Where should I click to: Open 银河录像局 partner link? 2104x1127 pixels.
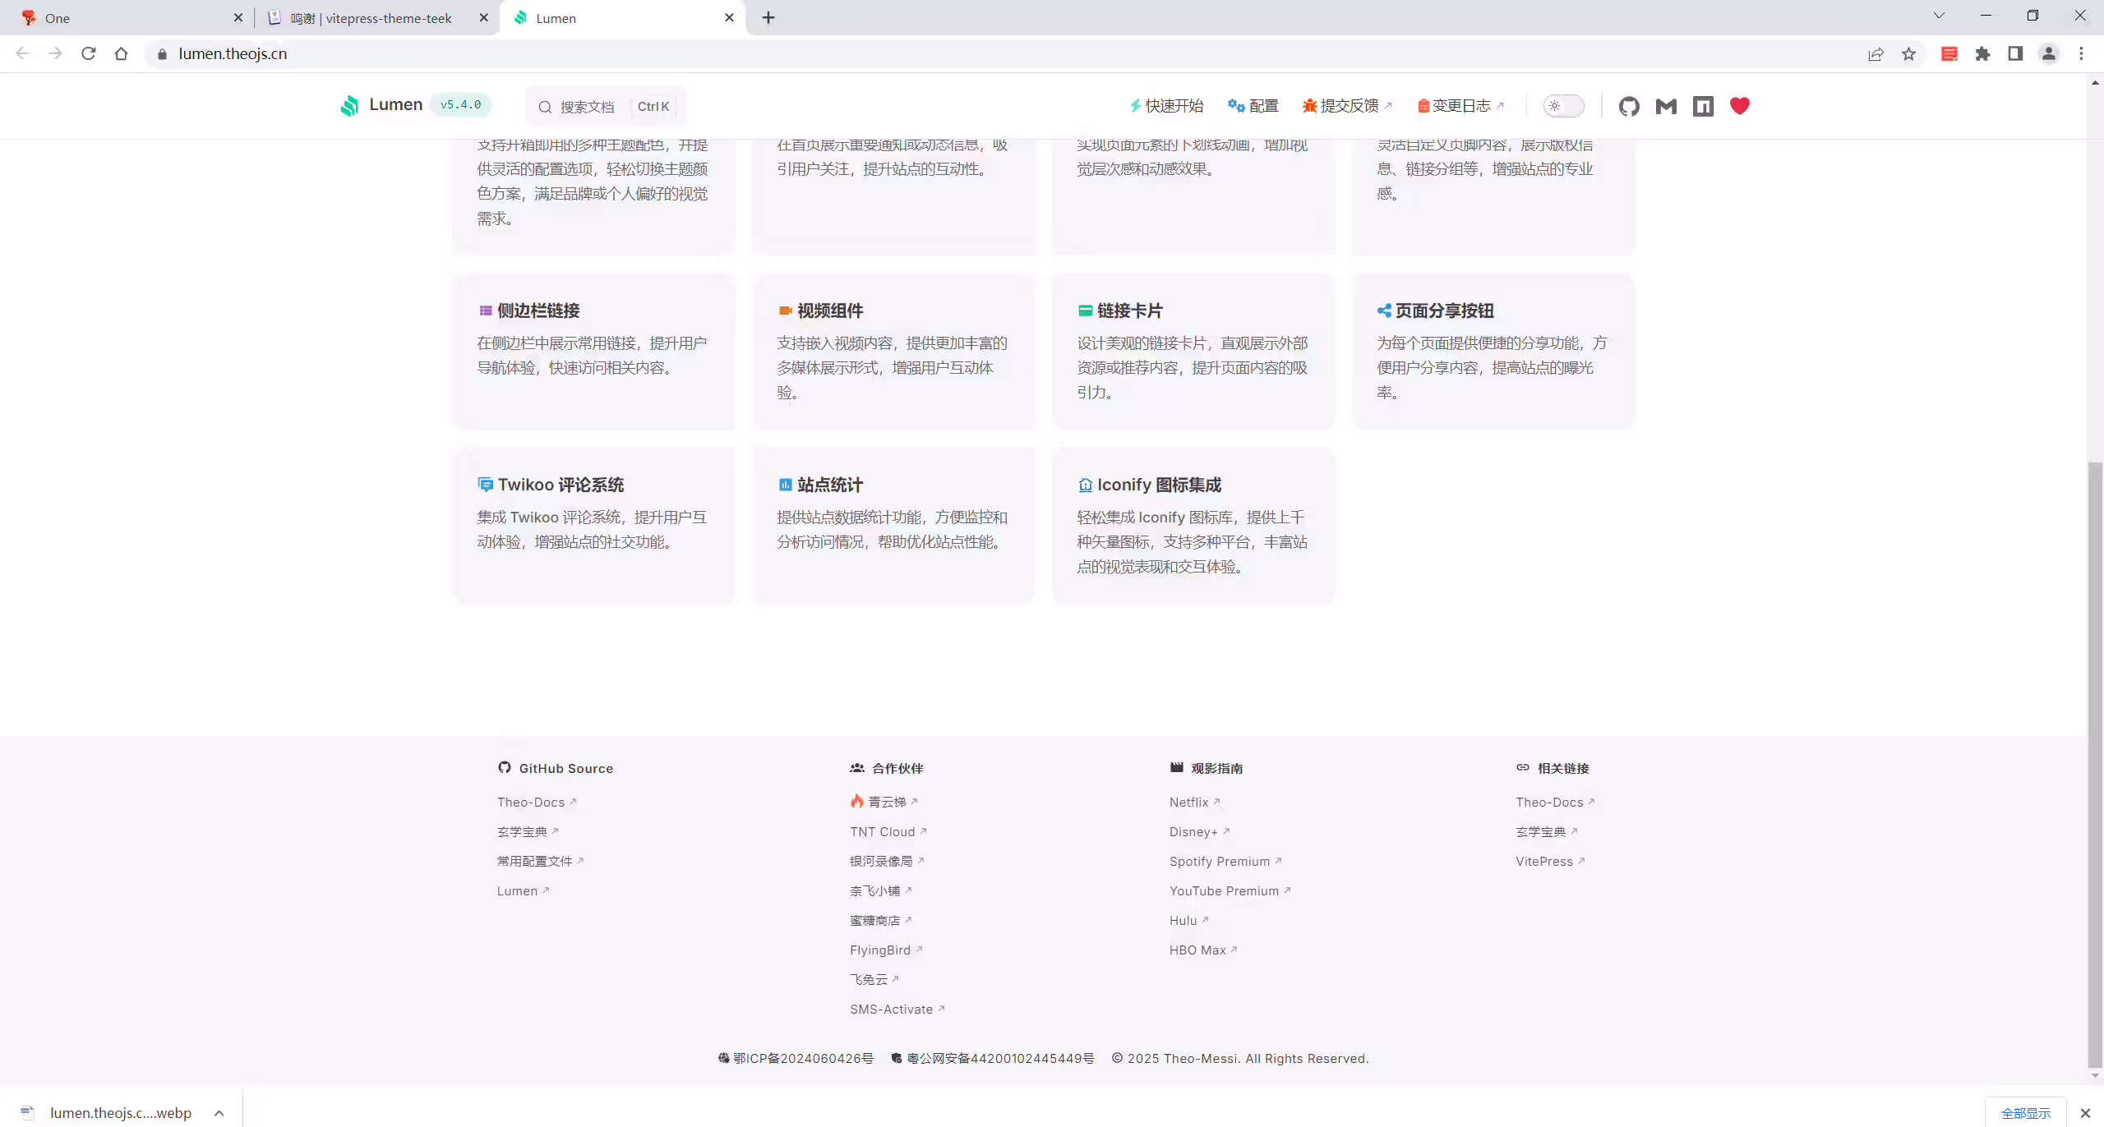tap(888, 862)
